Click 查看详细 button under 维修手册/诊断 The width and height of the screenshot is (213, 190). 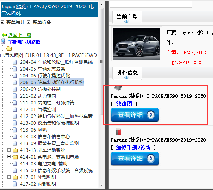coord(135,159)
